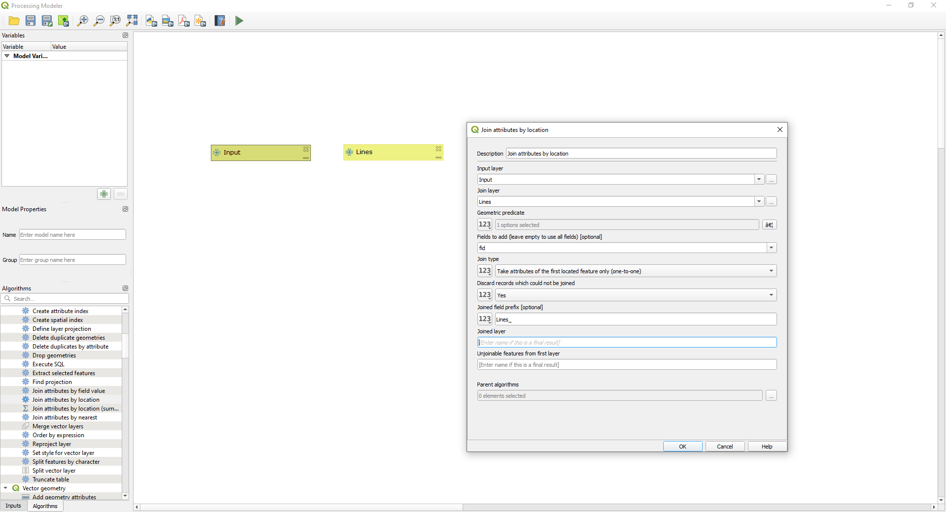Screen dimensions: 946x512
Task: Toggle data-defined override for Geometric predicate
Action: [484, 224]
